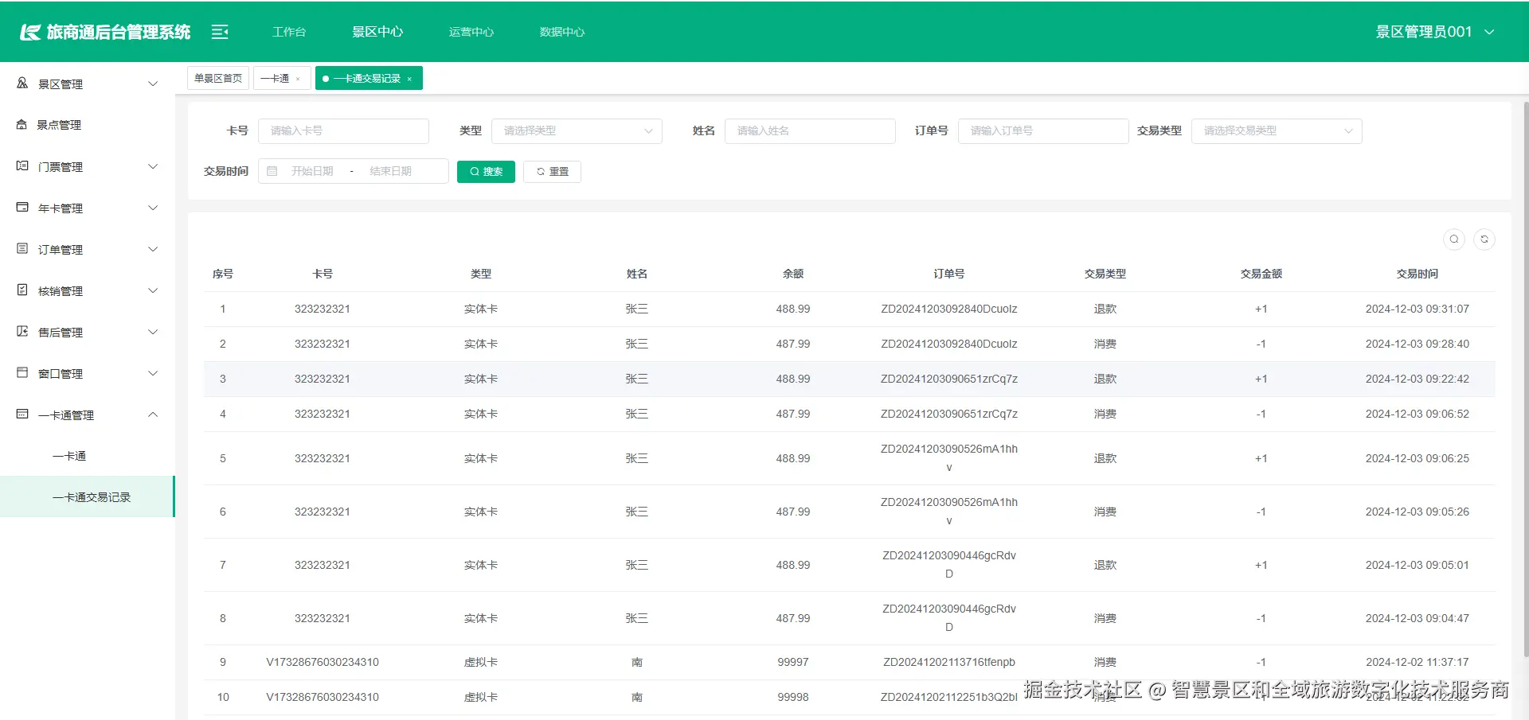The height and width of the screenshot is (720, 1529).
Task: Click 实体卡 in row 7
Action: pos(481,565)
